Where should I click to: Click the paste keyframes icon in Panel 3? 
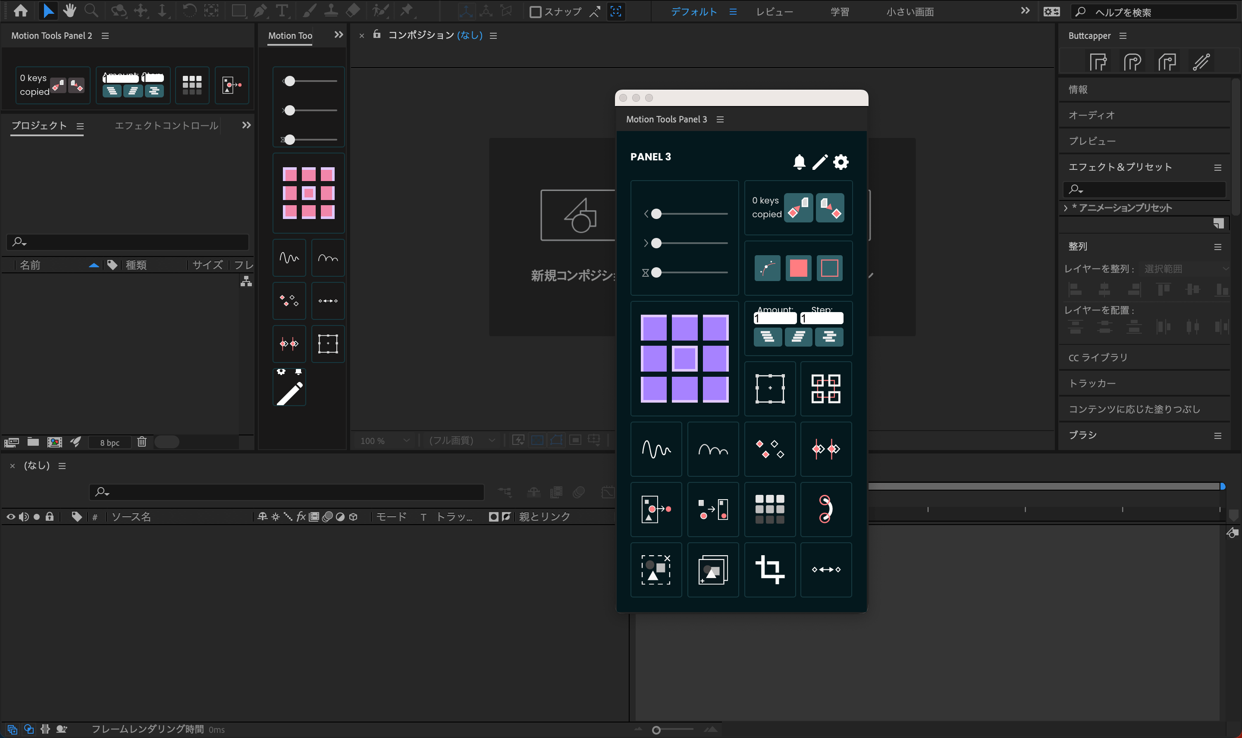pos(830,207)
